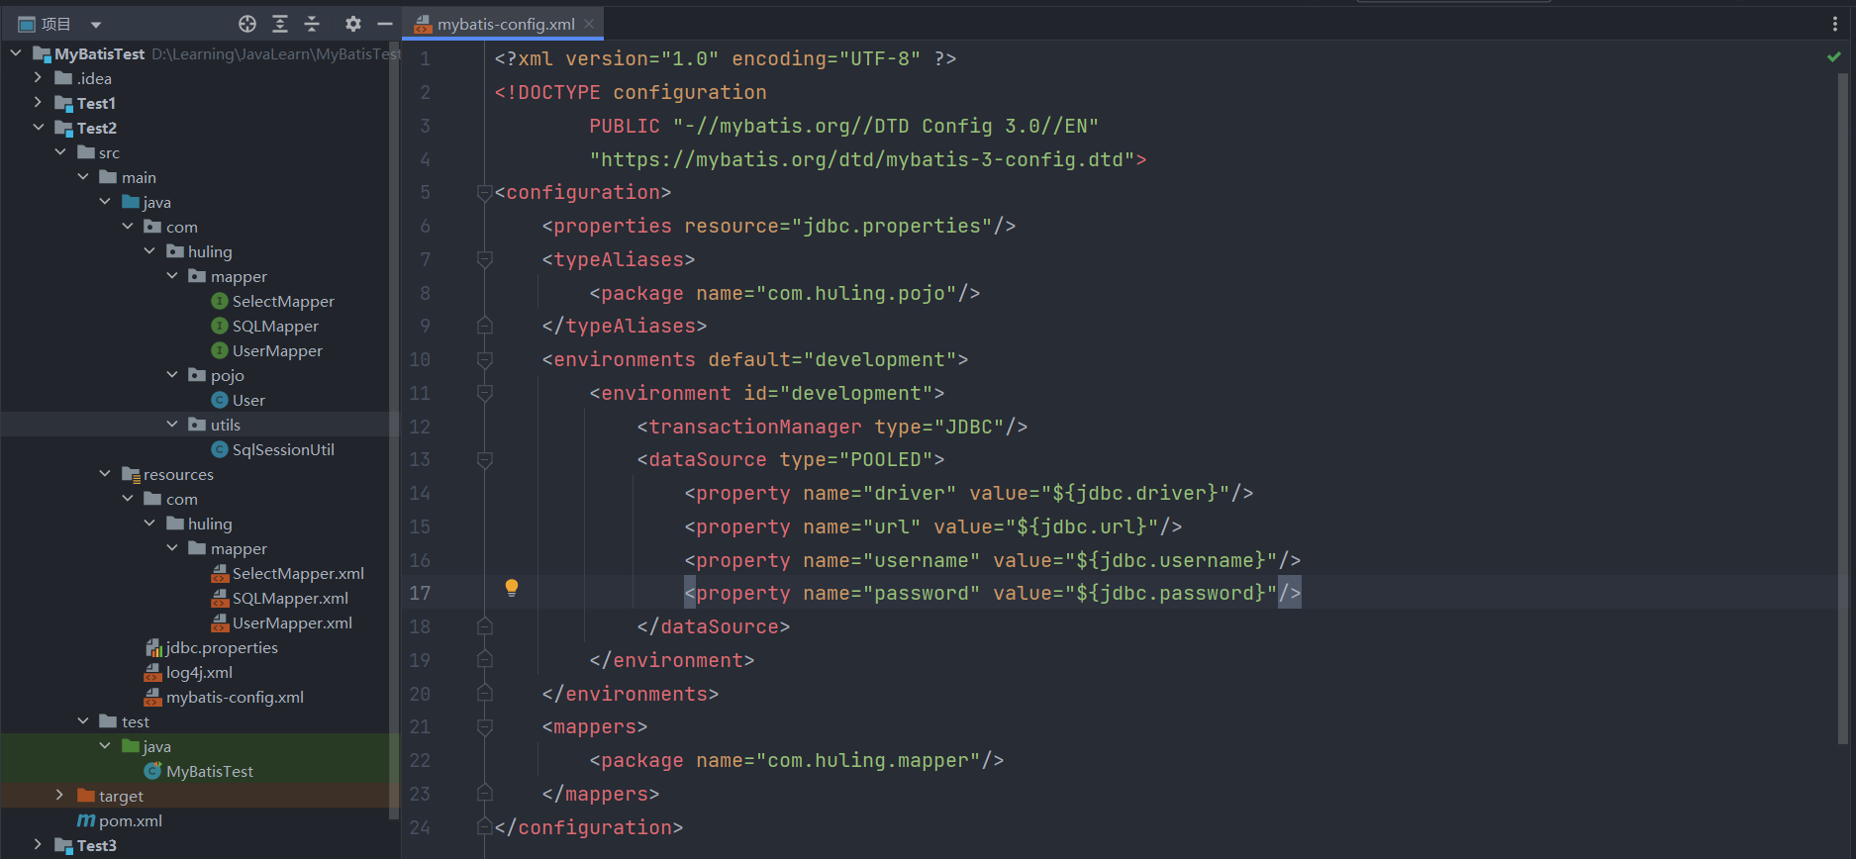The image size is (1856, 859).
Task: Click com.huling.mapper package name on line 22
Action: pyautogui.click(x=868, y=760)
